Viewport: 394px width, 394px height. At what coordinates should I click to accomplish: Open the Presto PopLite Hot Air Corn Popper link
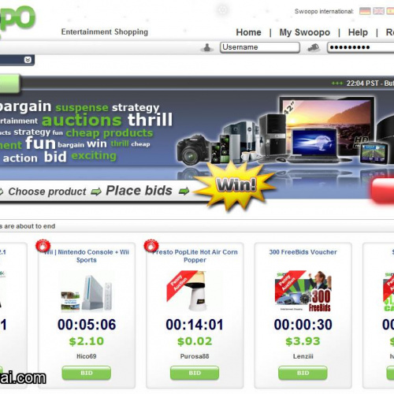pyautogui.click(x=195, y=256)
